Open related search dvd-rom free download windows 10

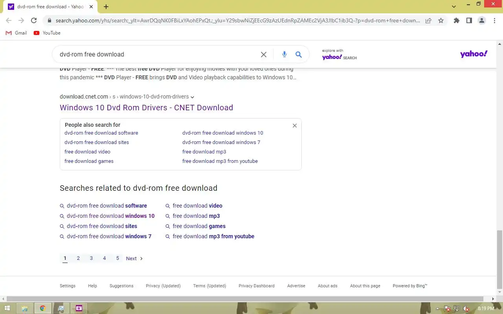click(111, 216)
